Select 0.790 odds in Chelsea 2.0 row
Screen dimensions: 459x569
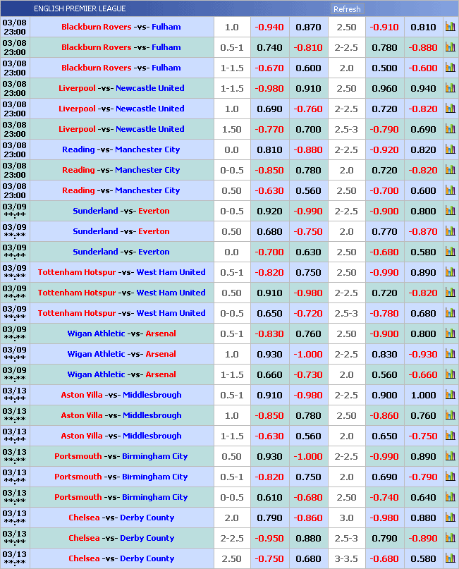pos(269,518)
